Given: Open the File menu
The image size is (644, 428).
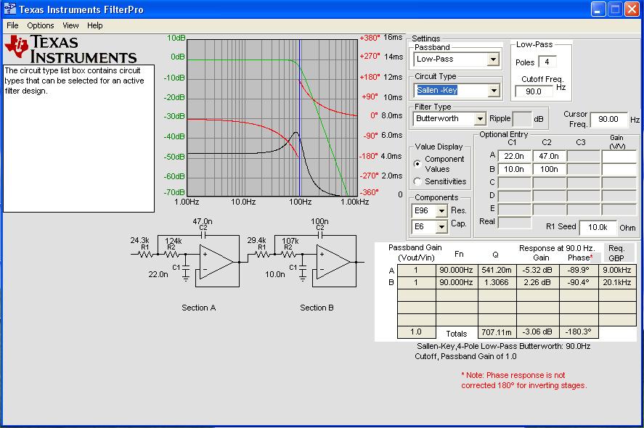Looking at the screenshot, I should point(12,25).
